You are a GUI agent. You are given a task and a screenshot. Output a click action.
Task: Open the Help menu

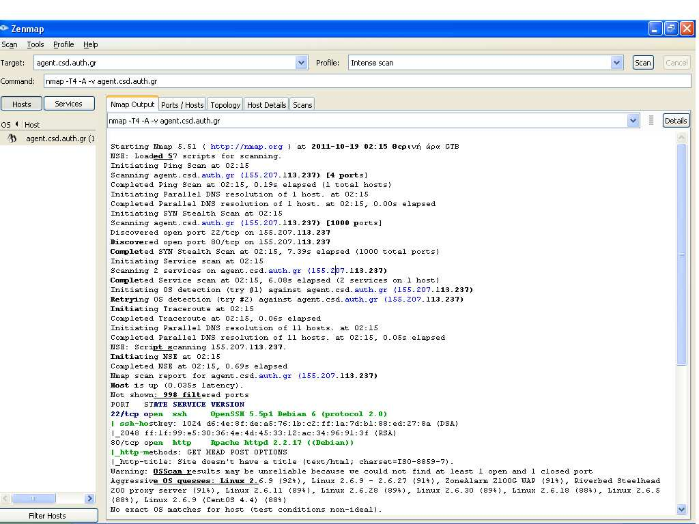coord(91,44)
